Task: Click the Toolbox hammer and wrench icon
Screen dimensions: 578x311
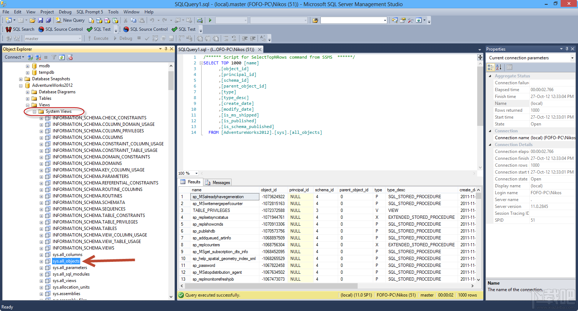Action: pyautogui.click(x=411, y=20)
